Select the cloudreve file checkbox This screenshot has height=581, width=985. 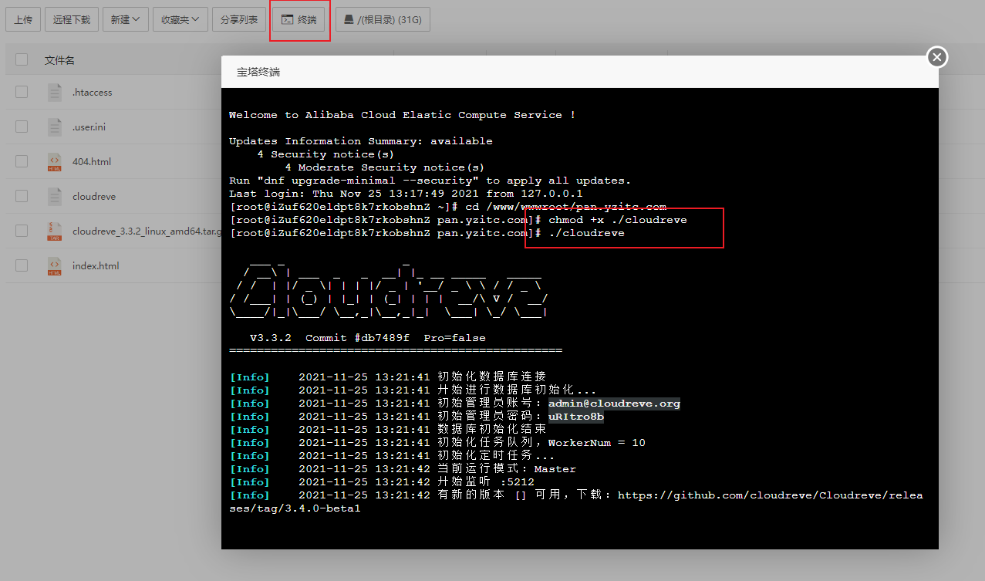point(22,197)
